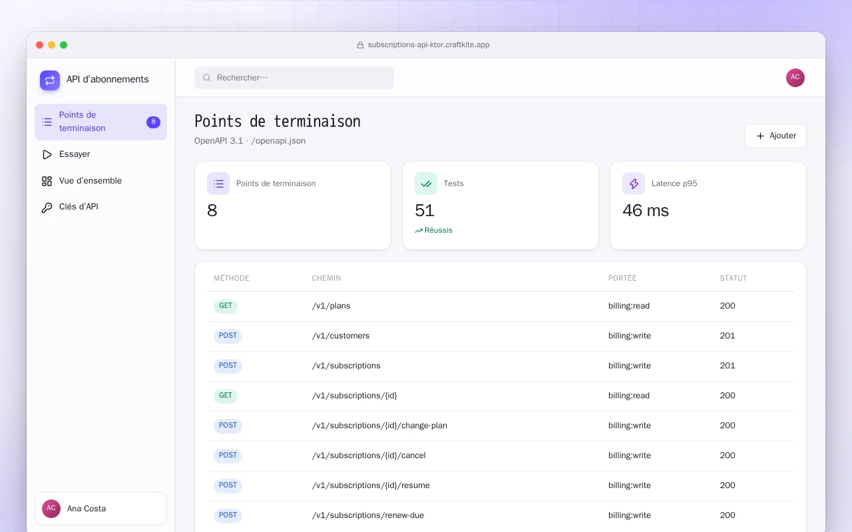Click the badge showing 8 in the sidebar
Screen dimensions: 852x532
[x=153, y=122]
